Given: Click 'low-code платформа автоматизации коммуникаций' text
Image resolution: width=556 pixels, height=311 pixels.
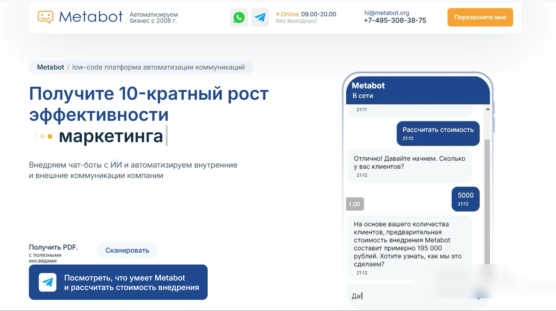Looking at the screenshot, I should point(158,67).
